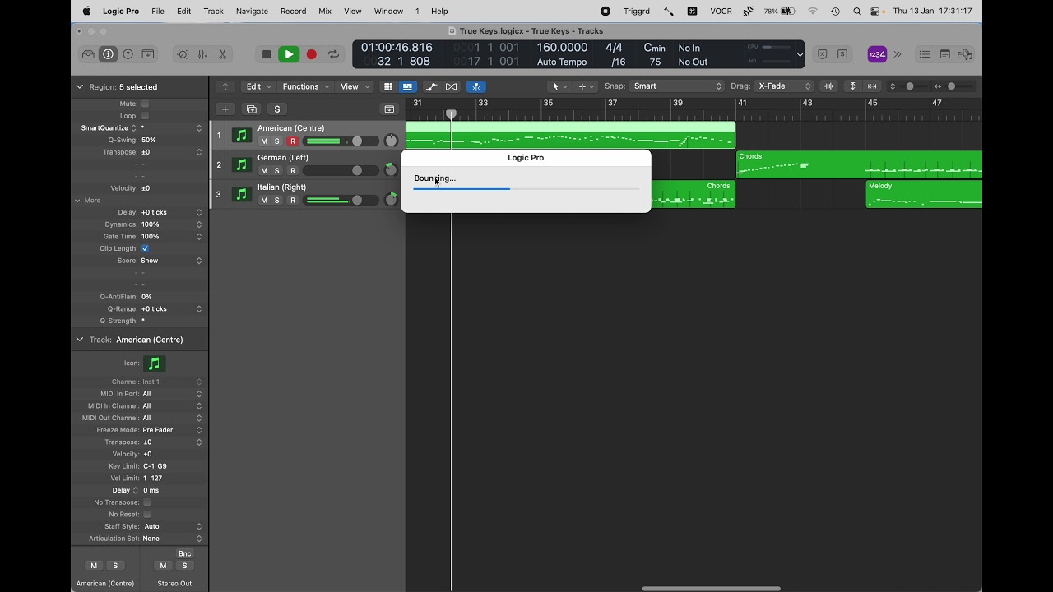Open the Functions dropdown menu
This screenshot has width=1053, height=592.
coord(305,86)
